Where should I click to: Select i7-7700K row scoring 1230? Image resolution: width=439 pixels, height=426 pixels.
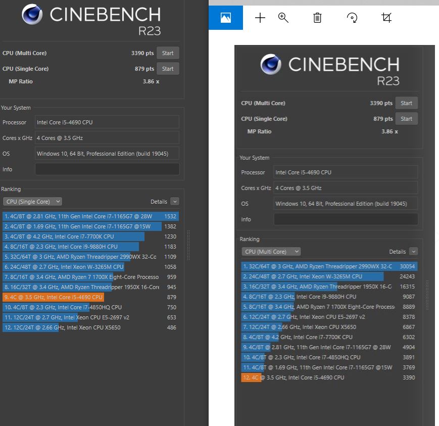[x=91, y=236]
